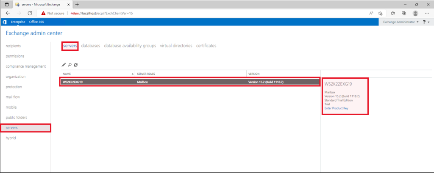Viewport: 434px width, 173px height.
Task: Select the Enterprise tab
Action: pos(18,22)
